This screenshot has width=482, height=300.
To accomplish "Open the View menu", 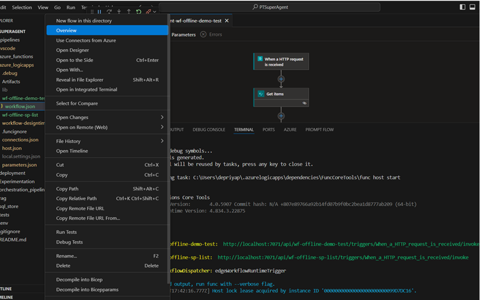I will (43, 7).
